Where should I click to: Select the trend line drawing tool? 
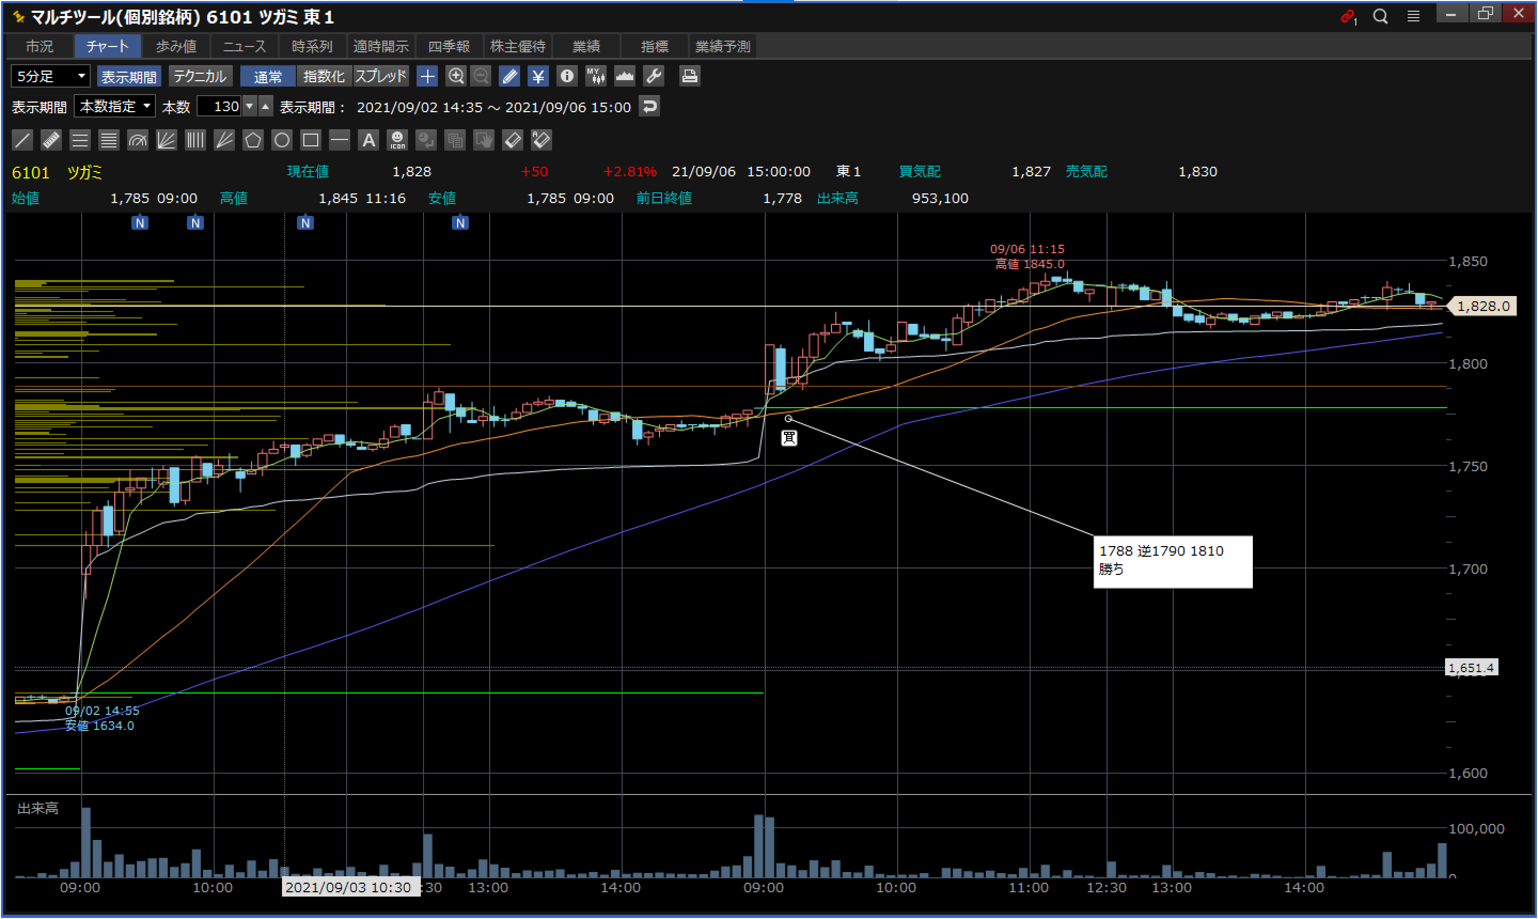tap(22, 140)
